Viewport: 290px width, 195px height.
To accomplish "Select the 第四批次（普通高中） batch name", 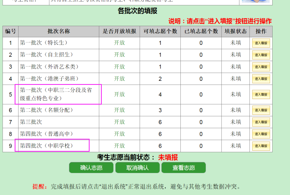I will click(46, 134).
